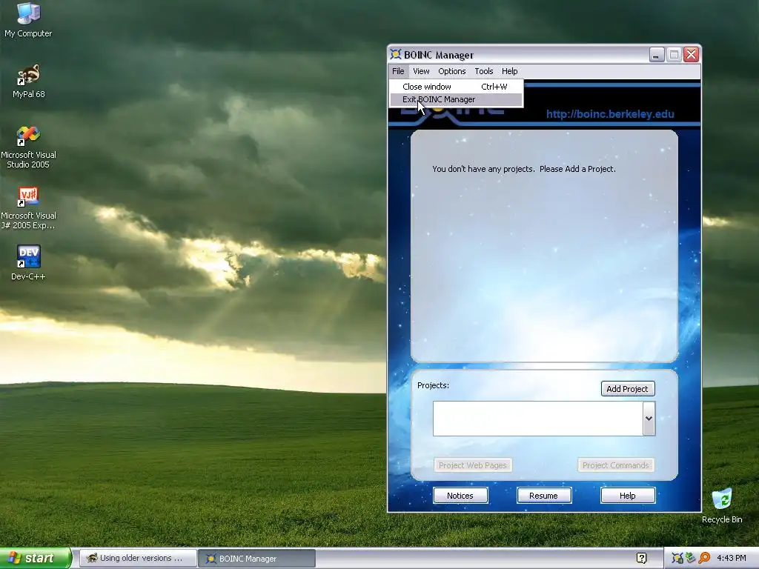
Task: Click the Resume button
Action: [544, 496]
